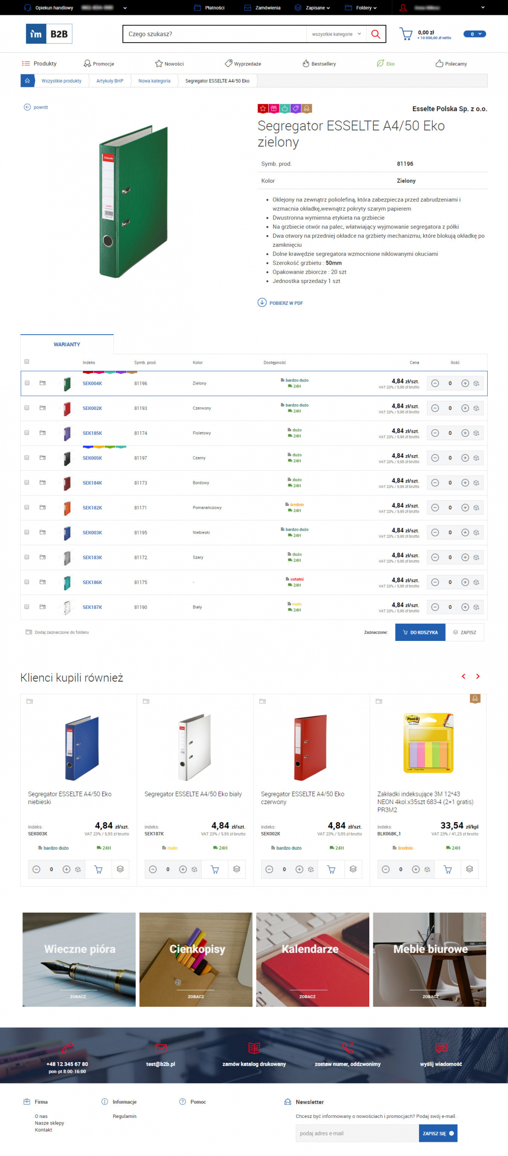This screenshot has height=1156, width=508.
Task: Click the pink gift badge icon
Action: 274,109
